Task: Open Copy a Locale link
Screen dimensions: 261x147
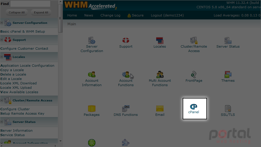Action: (12, 70)
